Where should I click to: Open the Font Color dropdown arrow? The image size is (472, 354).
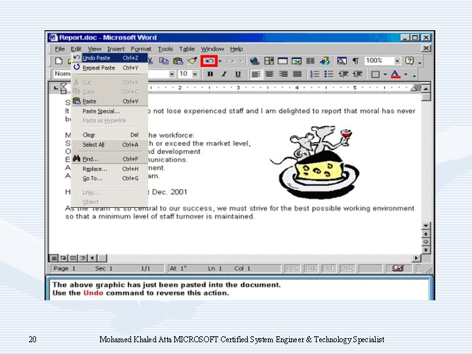coord(406,74)
